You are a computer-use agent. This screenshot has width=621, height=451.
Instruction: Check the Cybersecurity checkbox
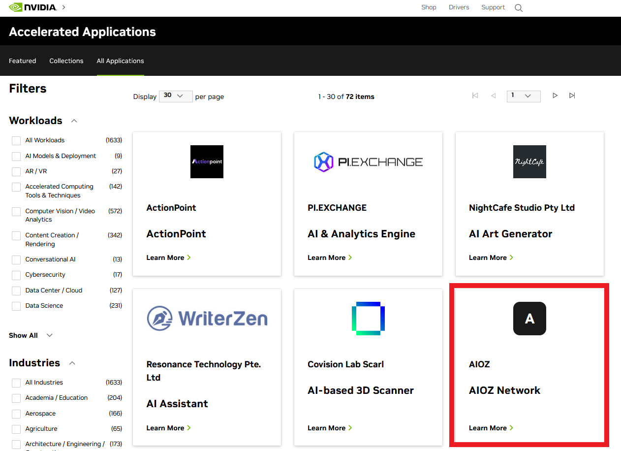[x=16, y=275]
